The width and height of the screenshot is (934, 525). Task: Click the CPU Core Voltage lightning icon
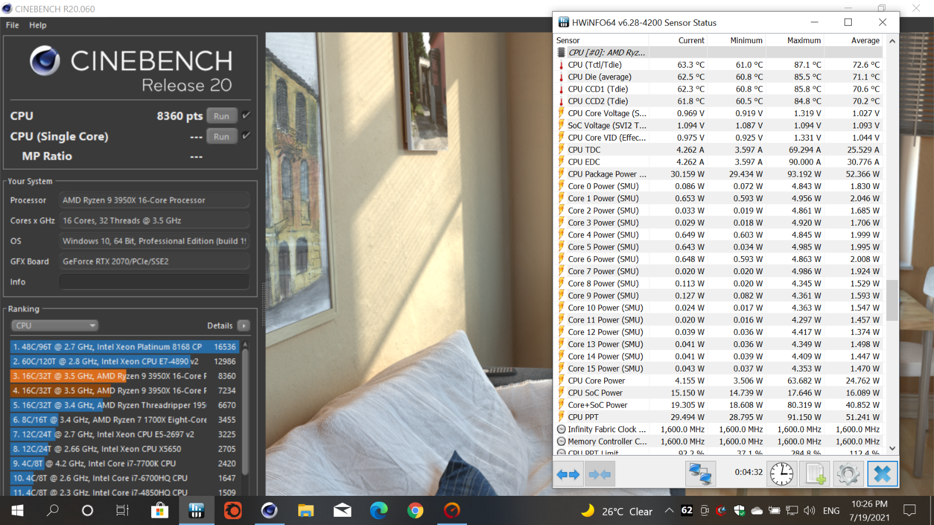click(x=562, y=113)
